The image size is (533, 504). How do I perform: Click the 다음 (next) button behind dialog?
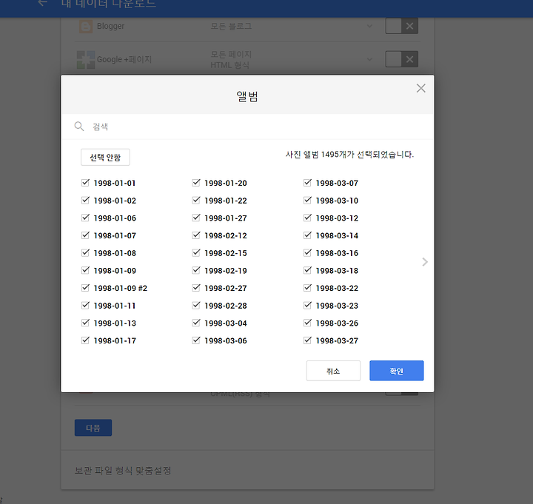click(x=93, y=428)
